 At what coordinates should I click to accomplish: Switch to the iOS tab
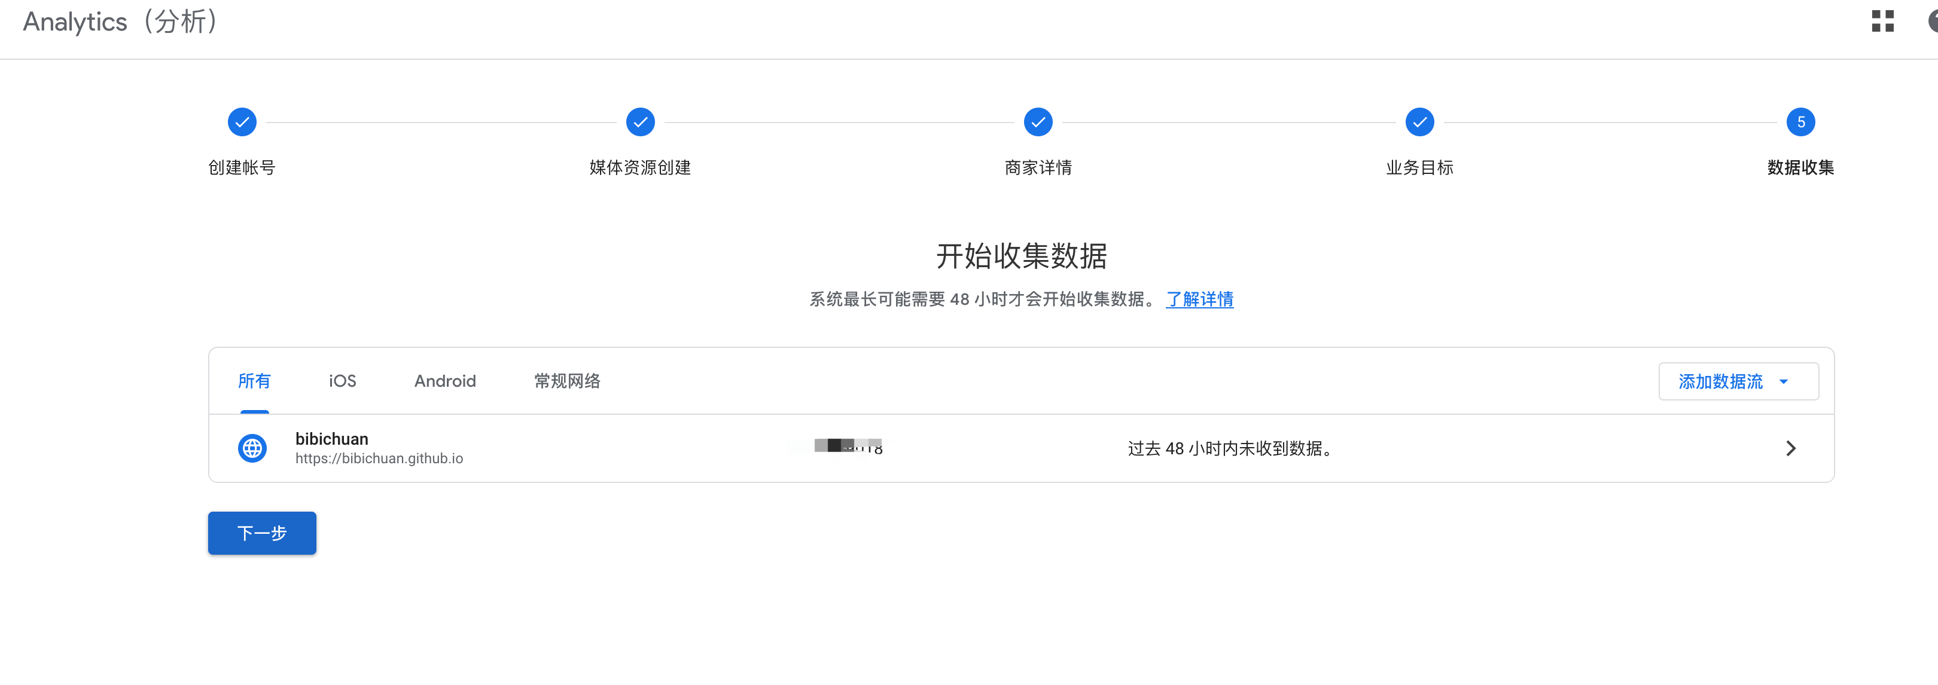[342, 381]
